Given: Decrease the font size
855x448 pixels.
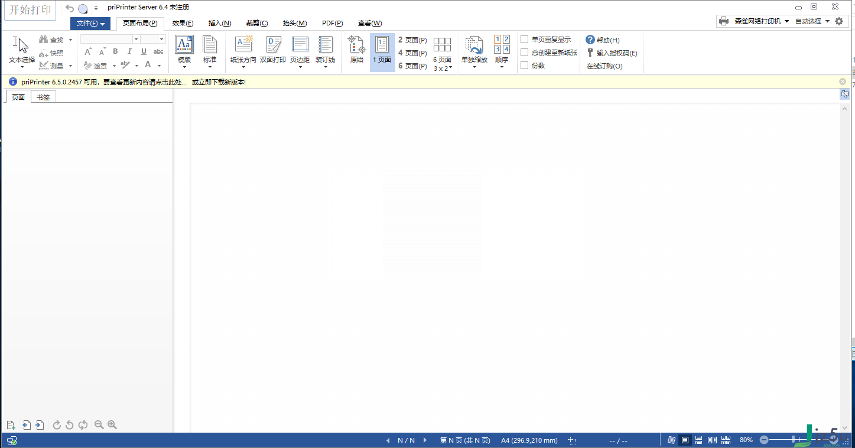Looking at the screenshot, I should [x=102, y=52].
